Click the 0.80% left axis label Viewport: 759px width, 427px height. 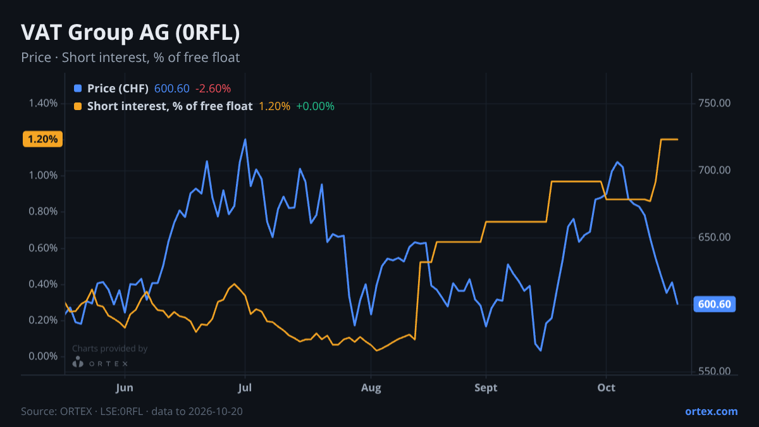point(44,211)
